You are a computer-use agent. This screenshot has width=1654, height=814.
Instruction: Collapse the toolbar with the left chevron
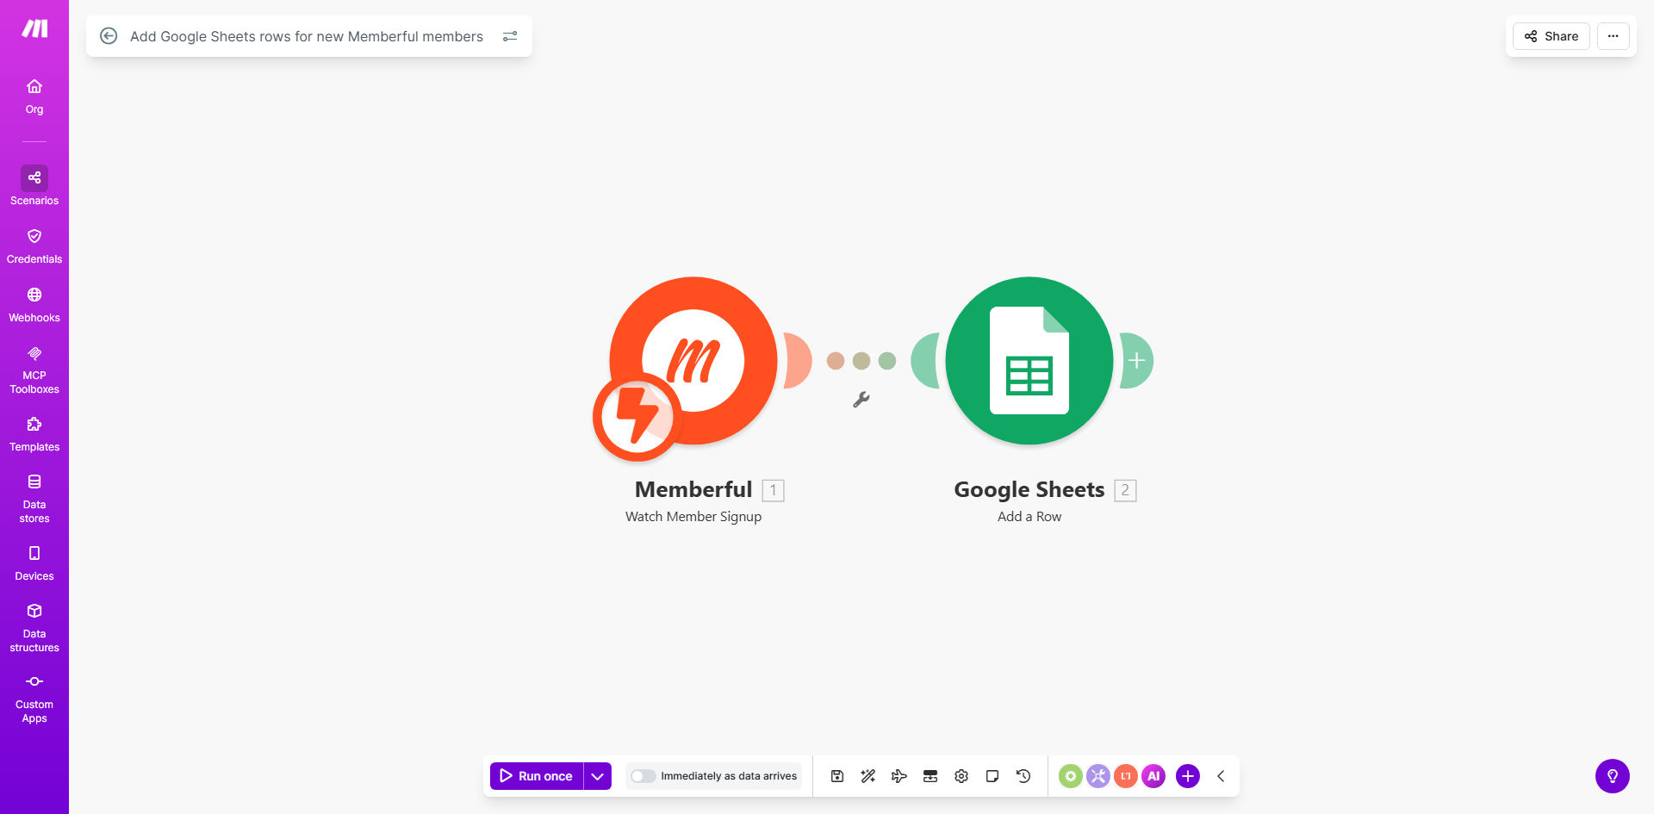point(1221,776)
